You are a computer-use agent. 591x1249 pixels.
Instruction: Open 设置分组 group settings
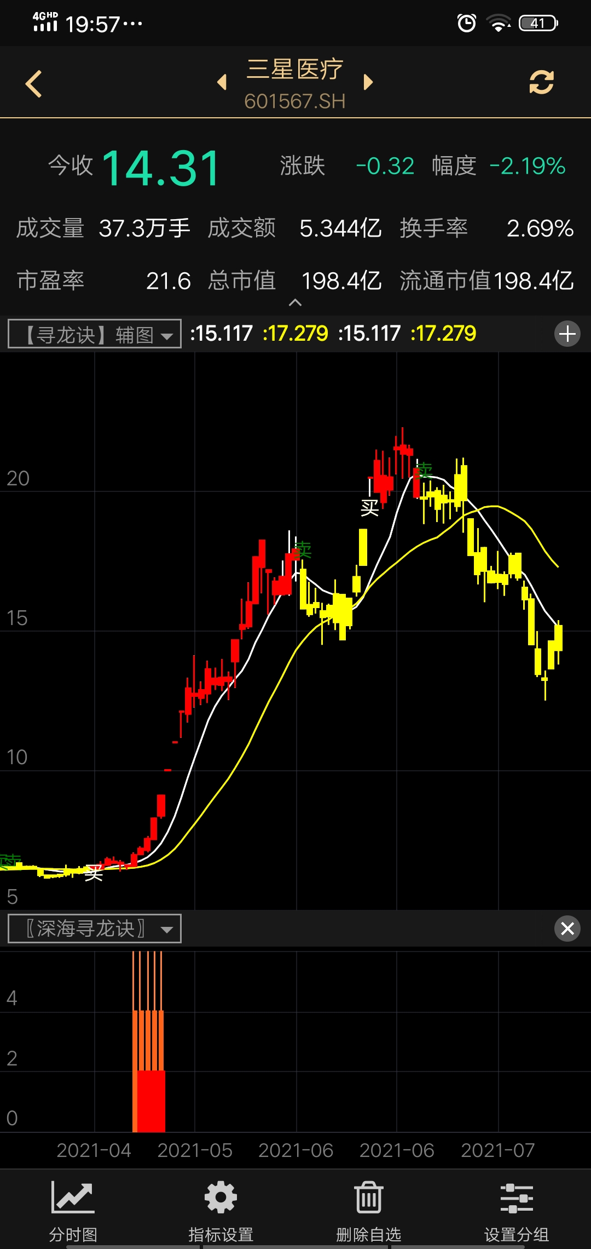[516, 1212]
